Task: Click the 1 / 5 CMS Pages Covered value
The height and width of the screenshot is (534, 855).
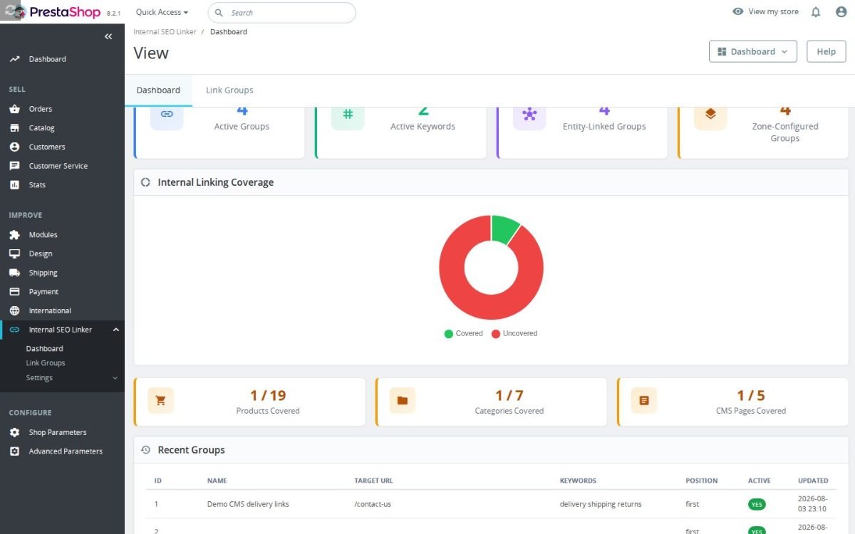Action: pyautogui.click(x=751, y=396)
